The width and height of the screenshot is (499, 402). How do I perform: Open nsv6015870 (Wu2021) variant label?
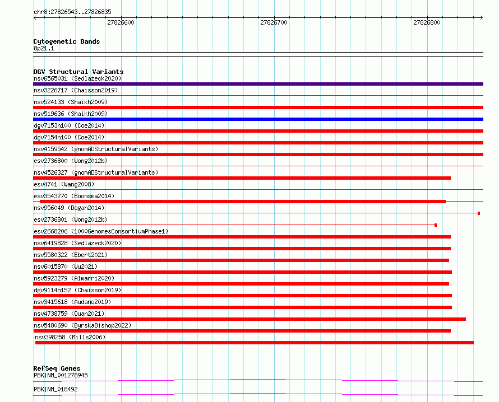tap(66, 267)
